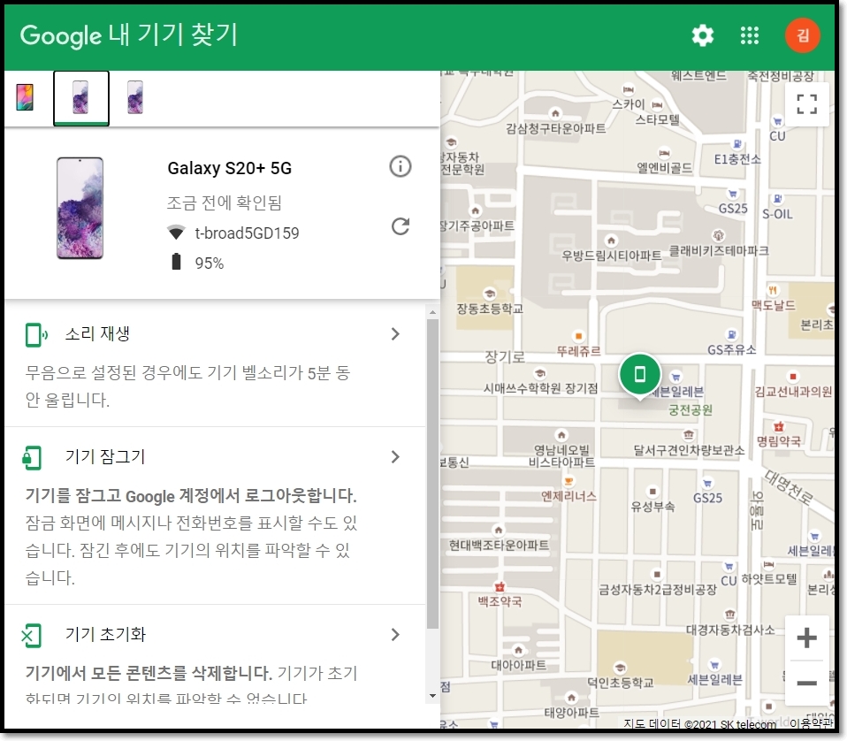Screen dimensions: 847x741
Task: Click the 엘엔비골드 lodging marker
Action: [x=664, y=153]
